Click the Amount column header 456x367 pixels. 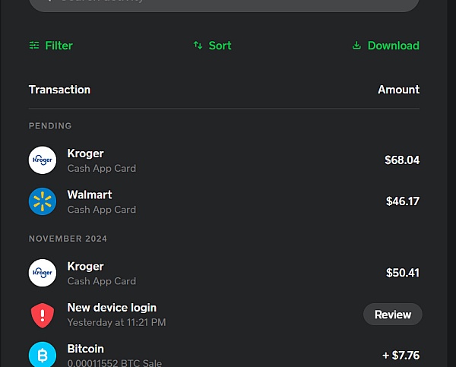(x=398, y=90)
